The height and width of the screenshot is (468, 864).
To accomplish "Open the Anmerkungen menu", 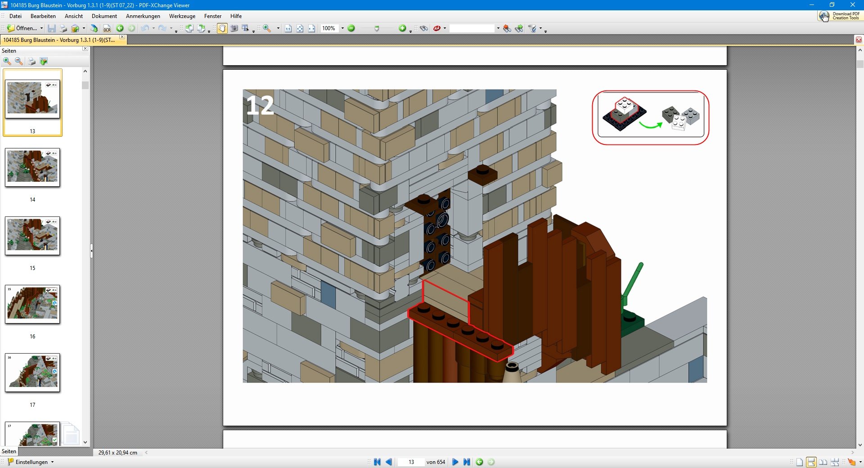I will pyautogui.click(x=143, y=16).
